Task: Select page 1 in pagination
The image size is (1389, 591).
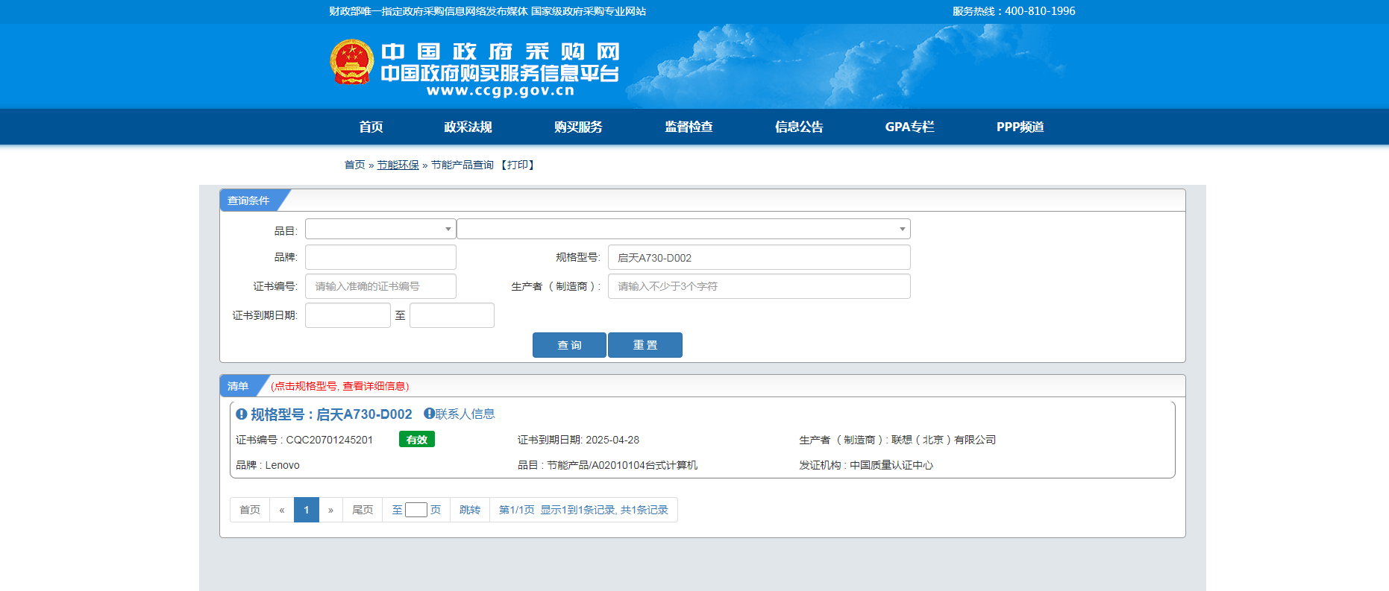Action: [307, 510]
